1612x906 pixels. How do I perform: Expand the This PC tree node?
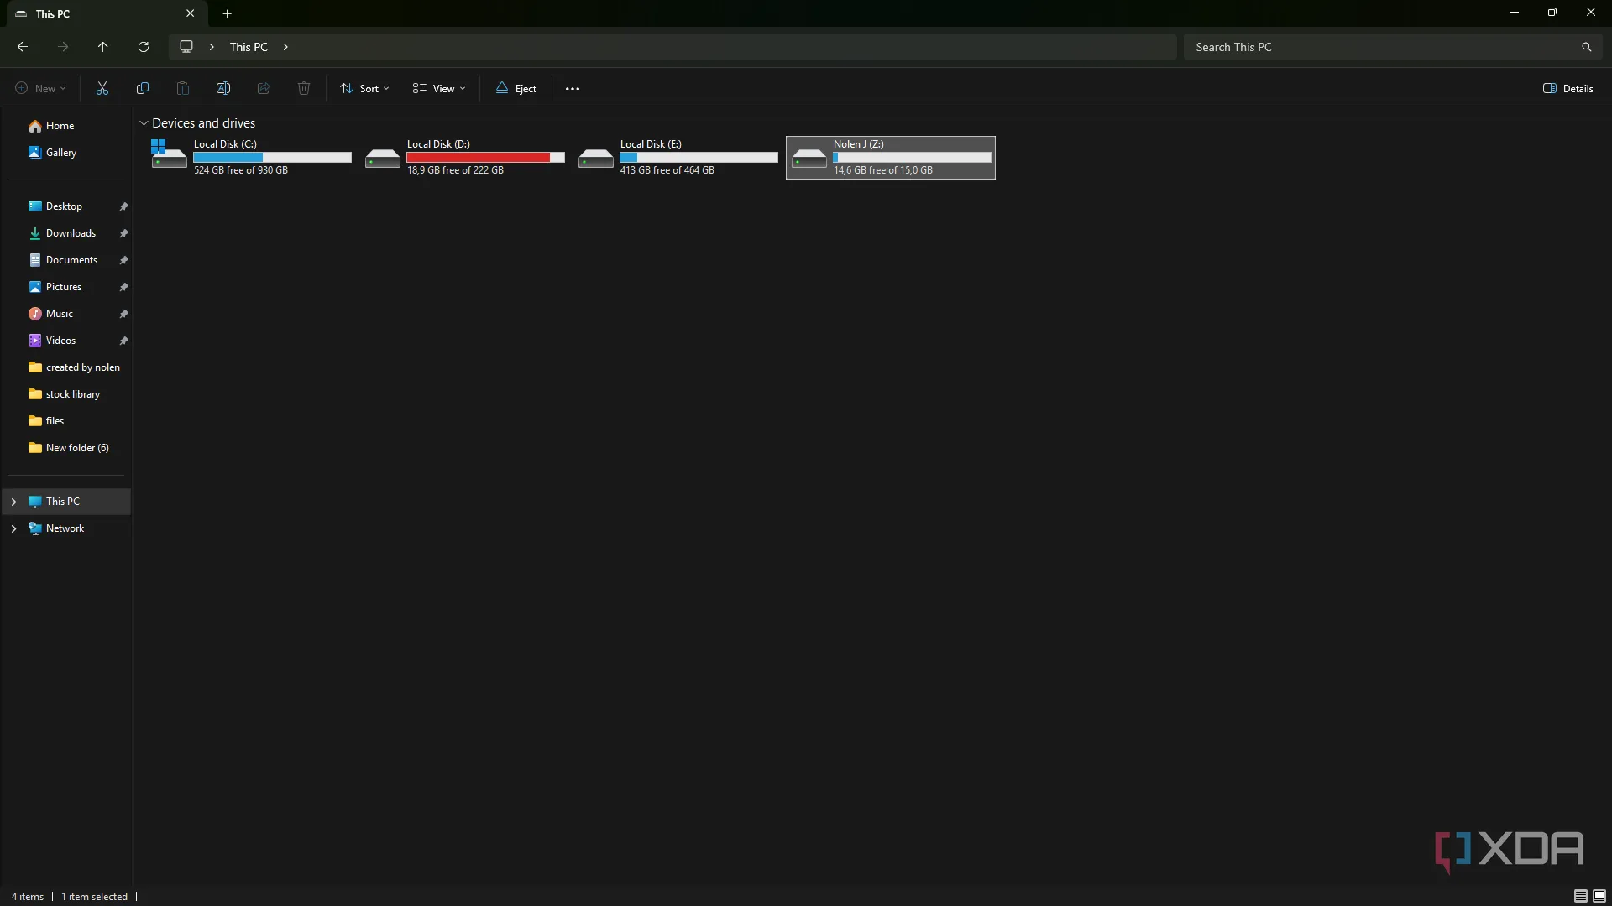click(13, 502)
